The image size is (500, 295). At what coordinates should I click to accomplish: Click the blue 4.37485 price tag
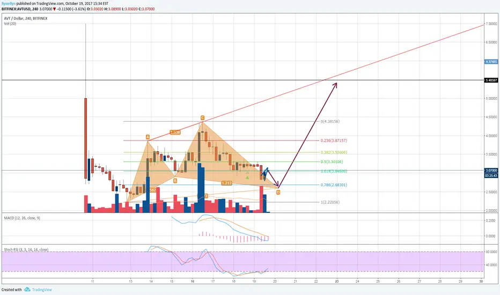tap(491, 62)
